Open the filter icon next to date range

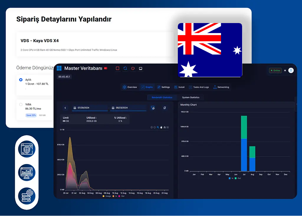(x=153, y=108)
